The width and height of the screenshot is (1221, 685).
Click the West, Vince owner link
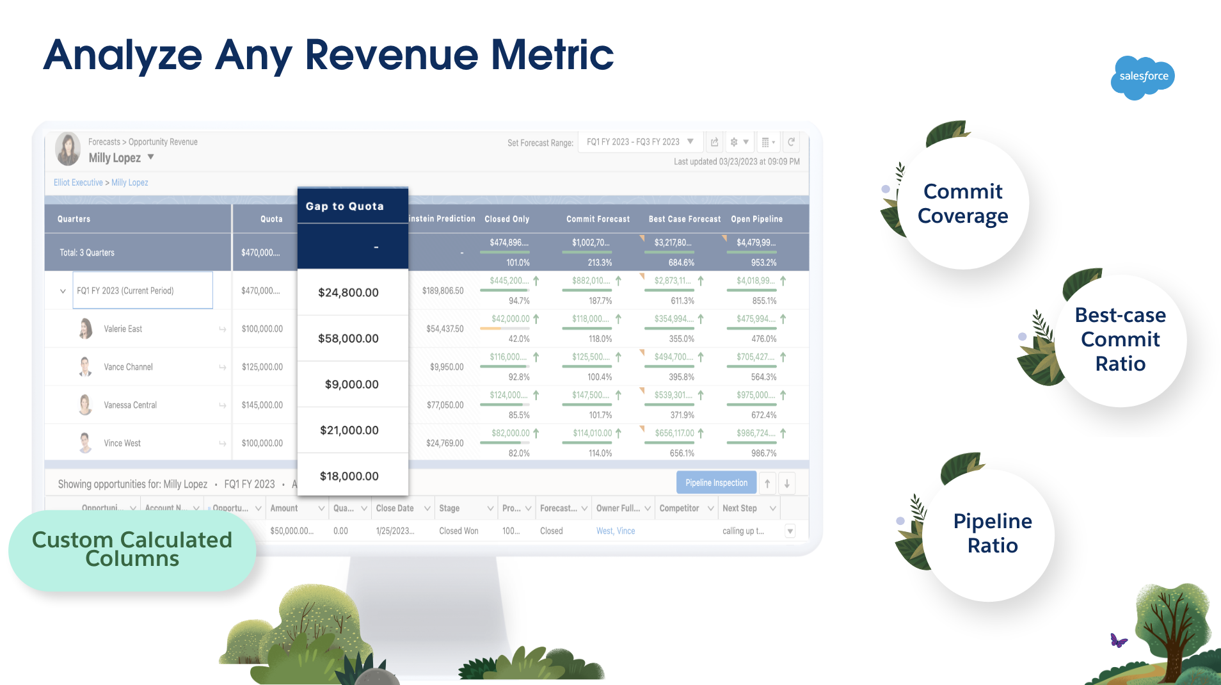(616, 531)
